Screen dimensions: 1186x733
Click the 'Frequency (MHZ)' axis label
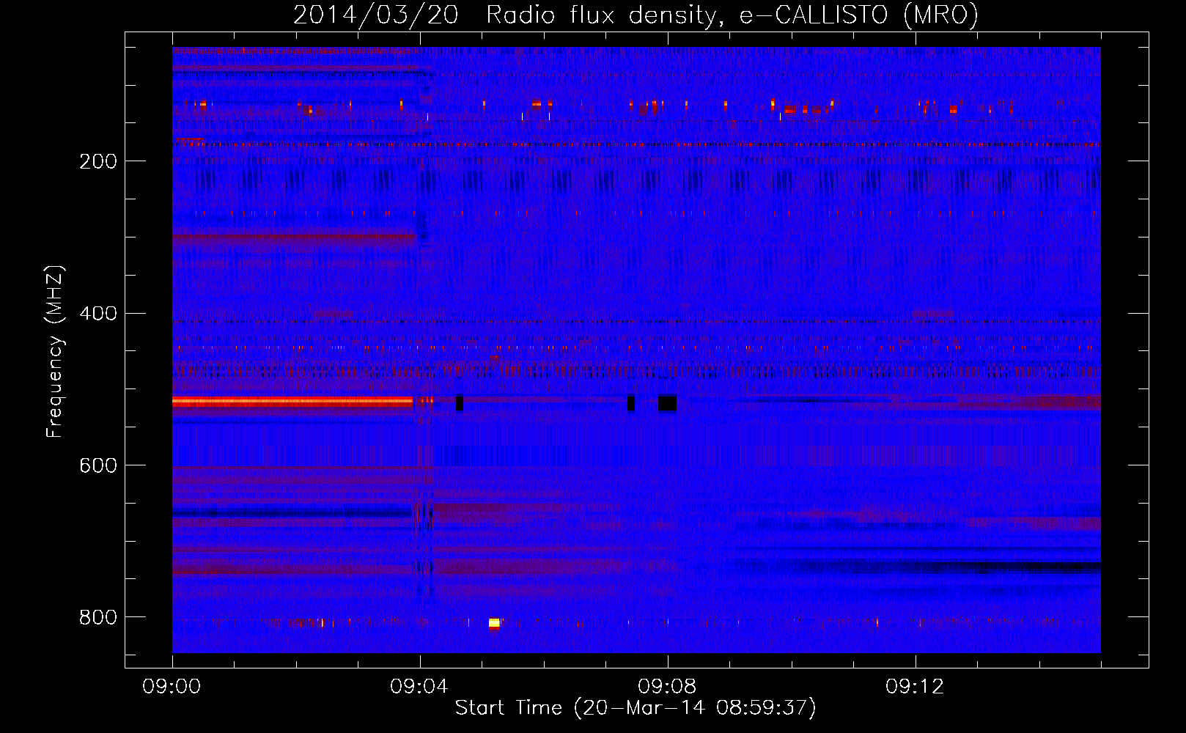56,352
